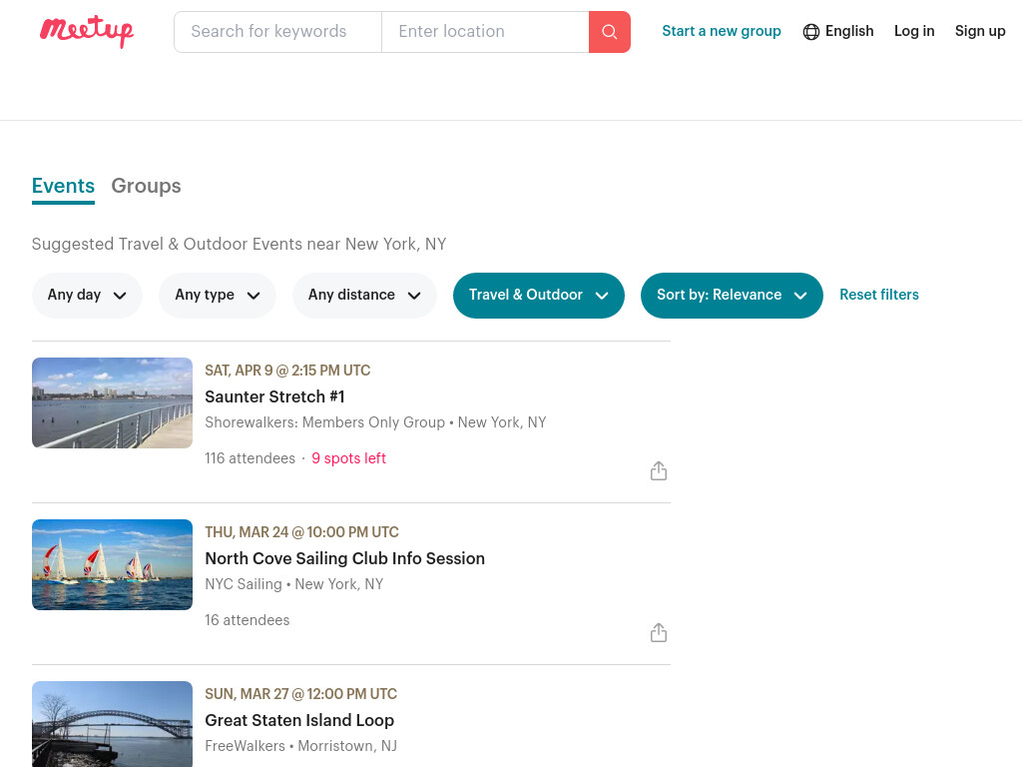
Task: Open the Saunter Stretch #1 event thumbnail
Action: 112,402
